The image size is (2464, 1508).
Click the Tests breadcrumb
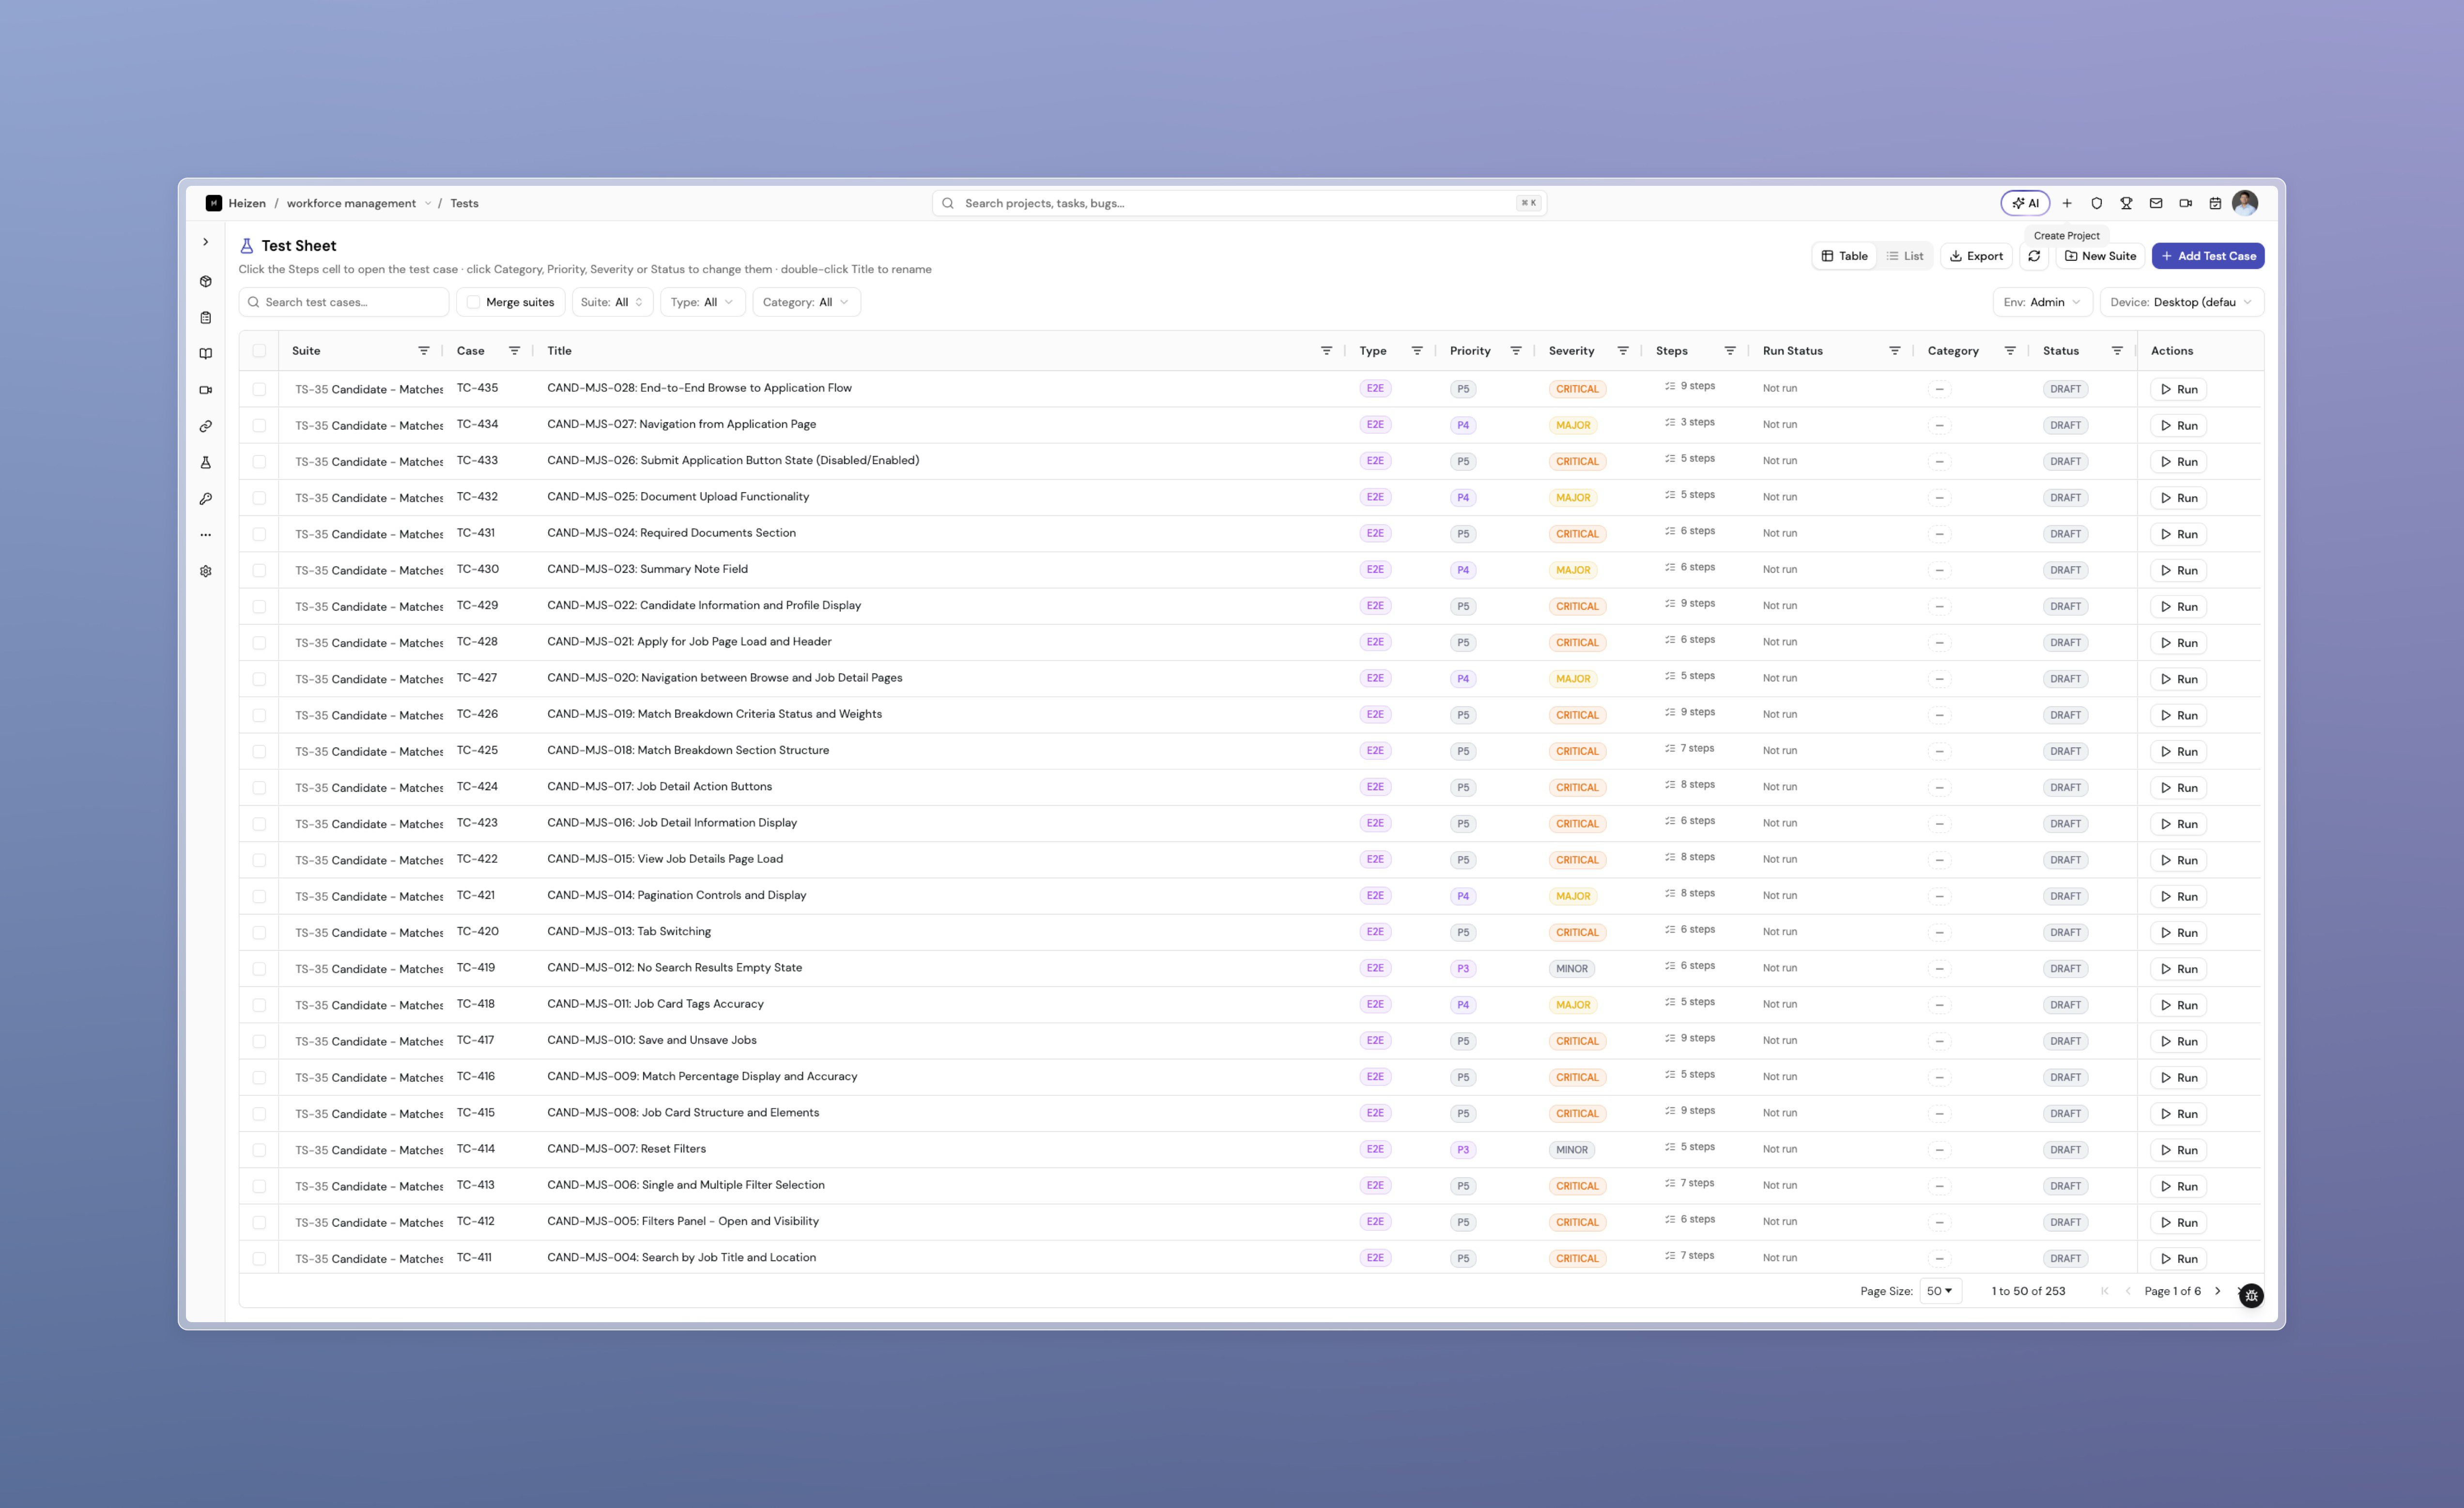point(464,203)
